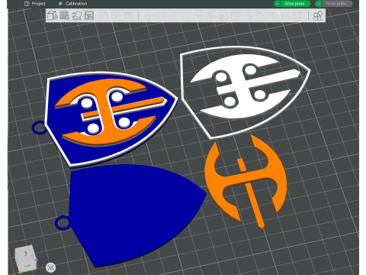Viewport: 366px width, 275px height.
Task: Select the Seam painting tool
Action: pyautogui.click(x=236, y=16)
